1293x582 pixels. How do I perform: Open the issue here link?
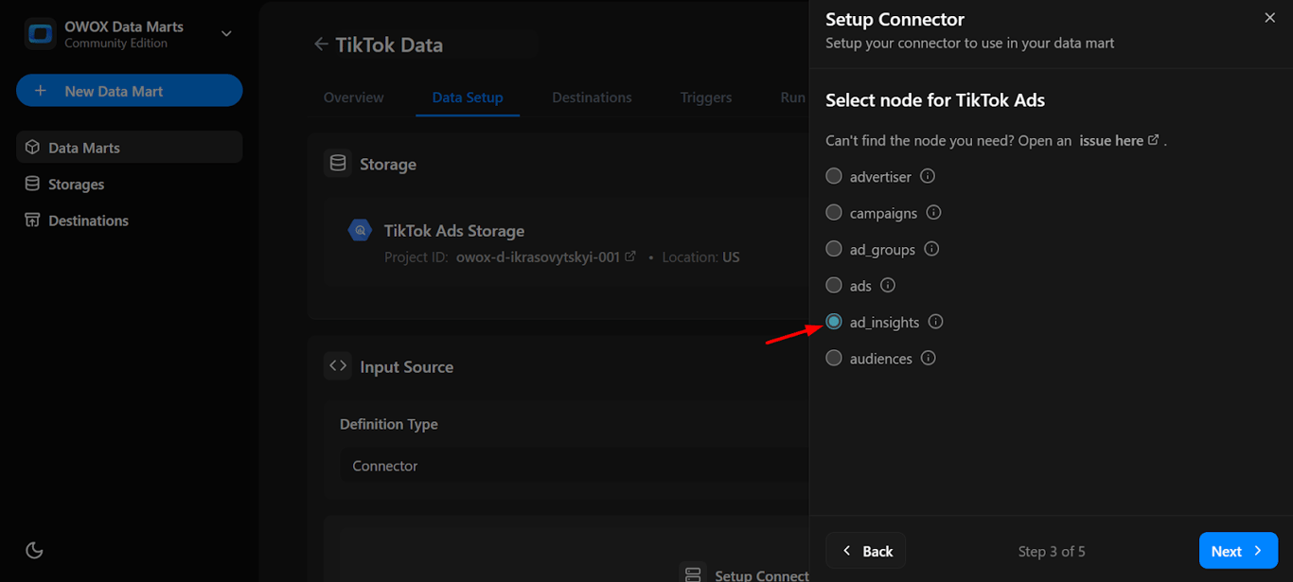click(x=1119, y=140)
